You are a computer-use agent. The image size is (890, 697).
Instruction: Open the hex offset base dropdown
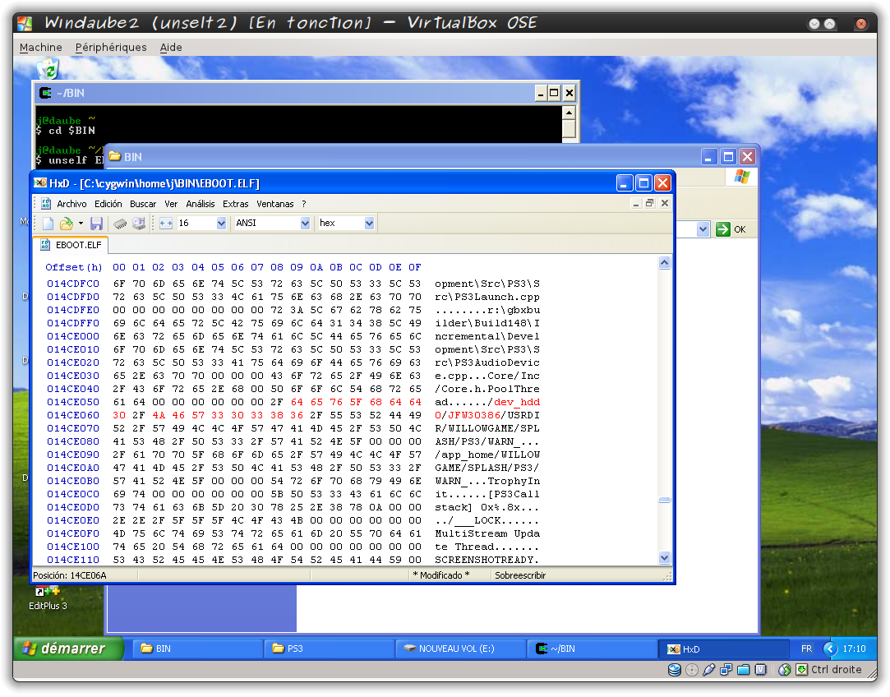(369, 224)
